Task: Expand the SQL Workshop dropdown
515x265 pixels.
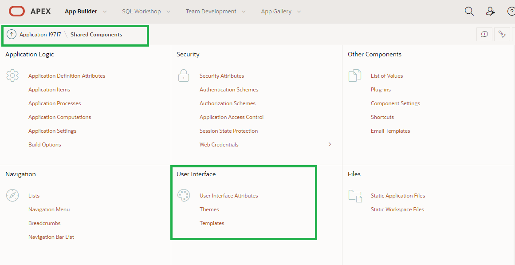Action: point(142,11)
